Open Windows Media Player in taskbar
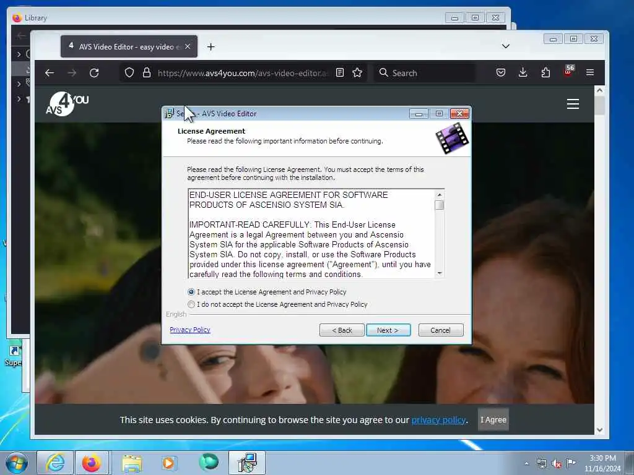Viewport: 634px width, 475px height. tap(168, 463)
